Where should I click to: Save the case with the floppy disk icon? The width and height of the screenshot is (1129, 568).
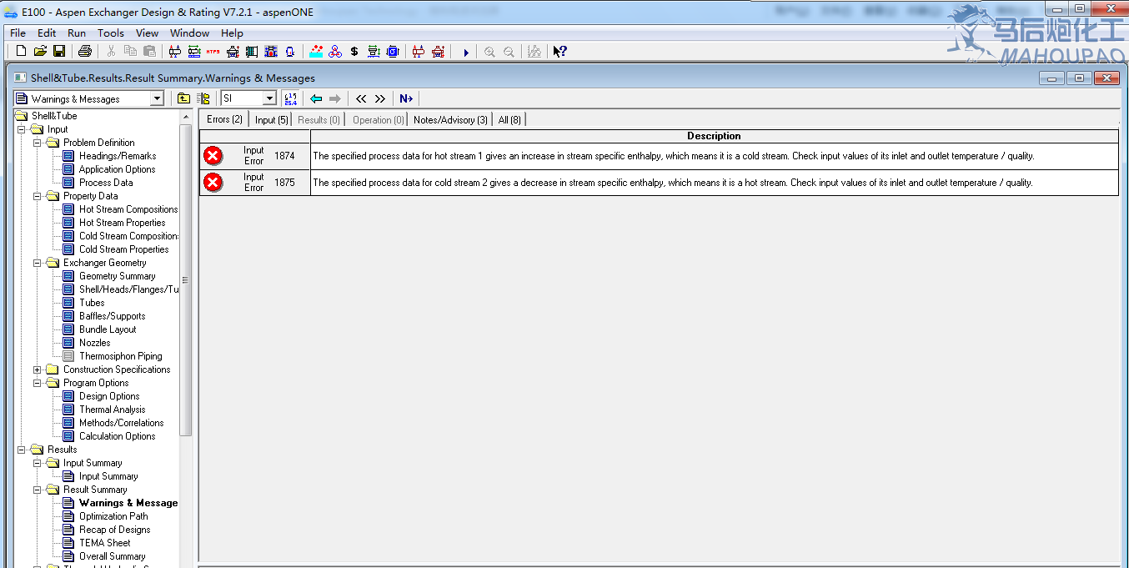point(59,51)
